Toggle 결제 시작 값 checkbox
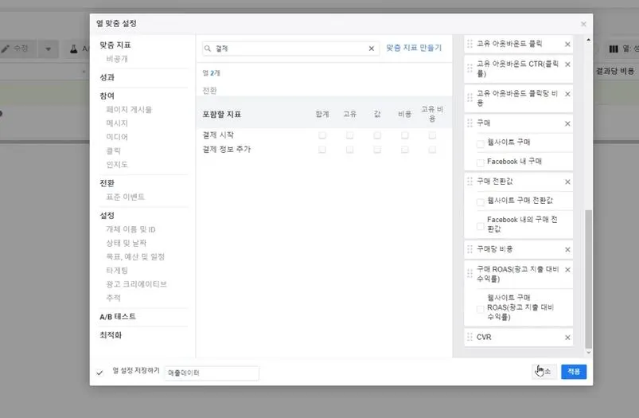639x418 pixels. click(377, 135)
